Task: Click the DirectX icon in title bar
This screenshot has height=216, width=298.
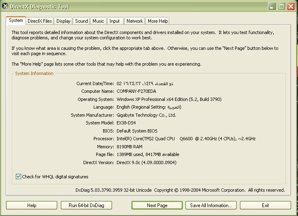Action: (5, 6)
